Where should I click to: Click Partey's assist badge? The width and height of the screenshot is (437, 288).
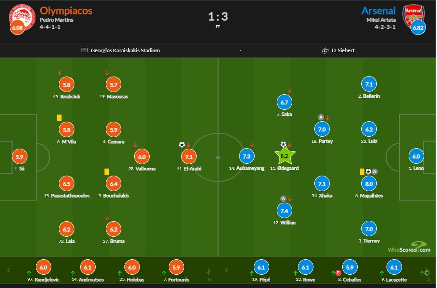[321, 117]
